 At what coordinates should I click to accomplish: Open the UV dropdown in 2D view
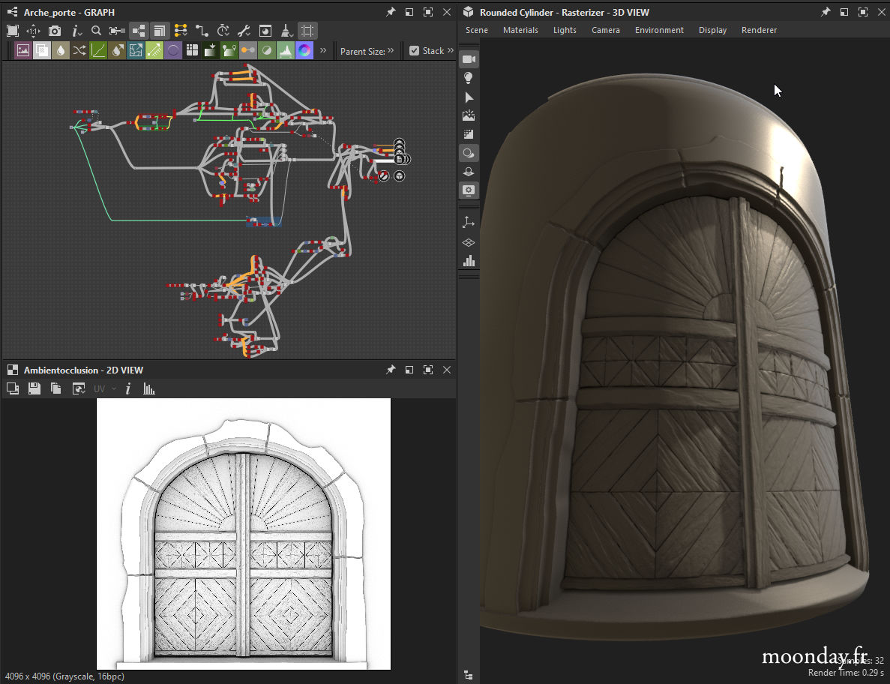click(x=104, y=388)
